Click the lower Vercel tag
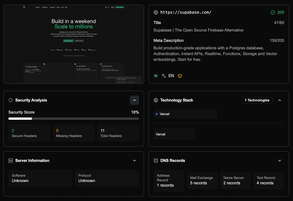Image resolution: width=293 pixels, height=201 pixels. click(x=174, y=134)
